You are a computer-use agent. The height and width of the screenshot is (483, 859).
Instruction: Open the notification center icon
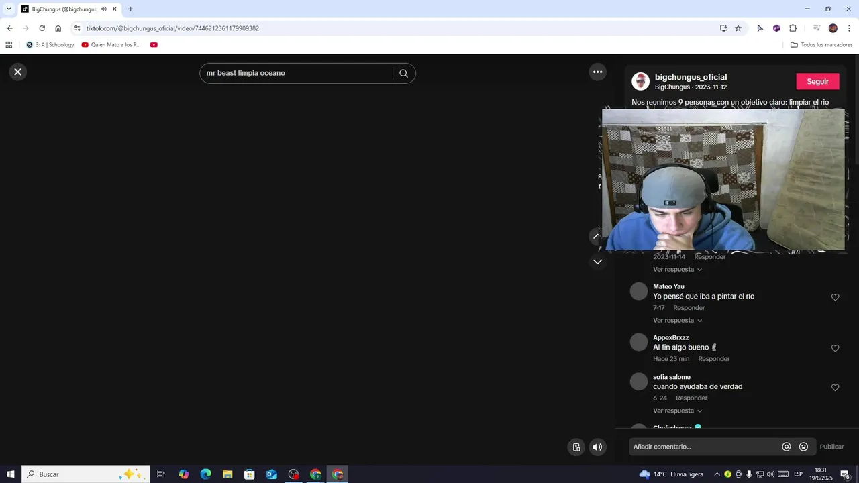click(845, 474)
